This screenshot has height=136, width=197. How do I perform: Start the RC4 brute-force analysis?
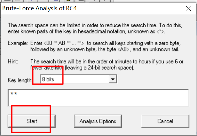point(32,121)
